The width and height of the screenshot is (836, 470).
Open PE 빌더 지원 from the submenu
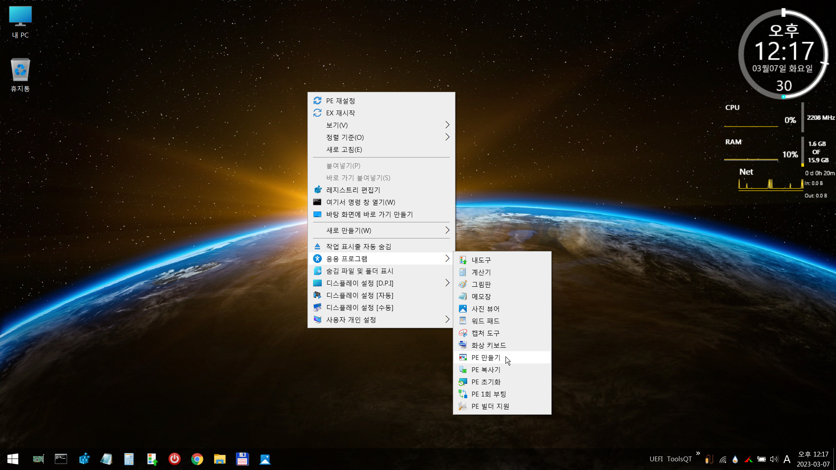502,406
